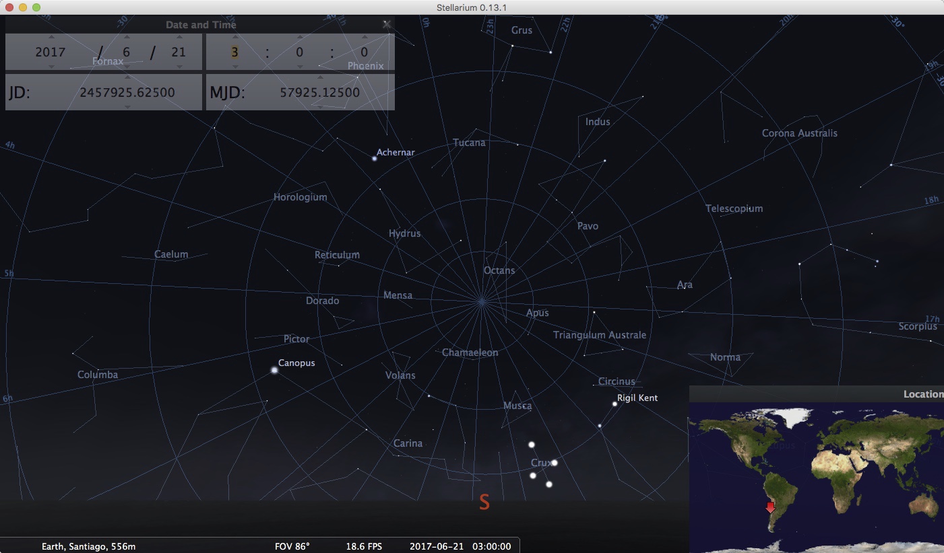The image size is (944, 553).
Task: Increment the month using its up arrow
Action: tap(127, 37)
